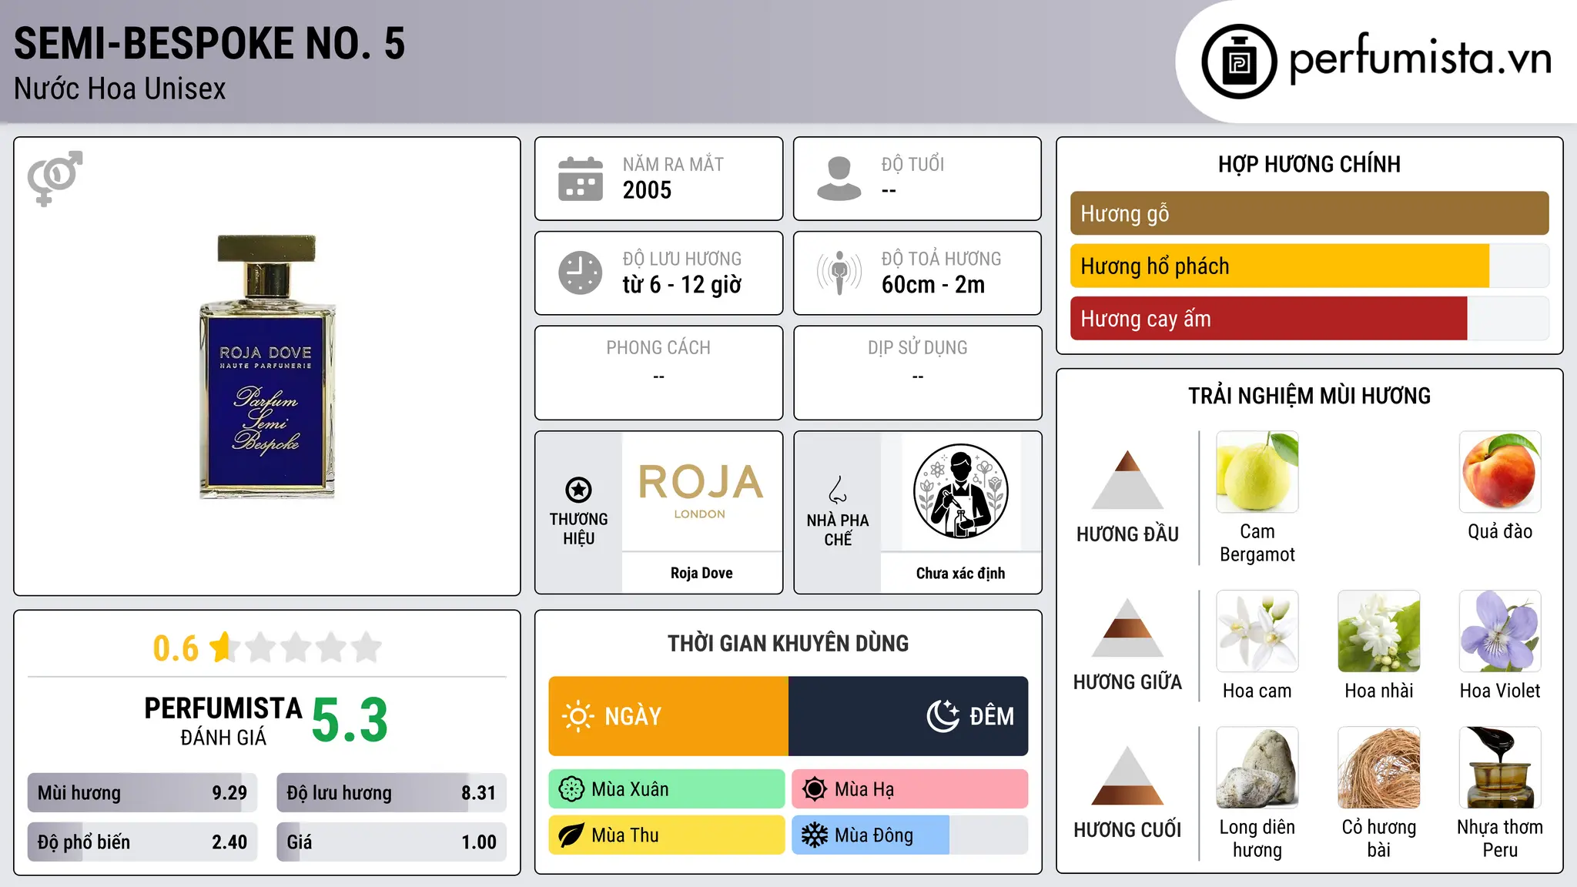Image resolution: width=1577 pixels, height=887 pixels.
Task: Open the Hoa nhài note image
Action: [x=1379, y=631]
